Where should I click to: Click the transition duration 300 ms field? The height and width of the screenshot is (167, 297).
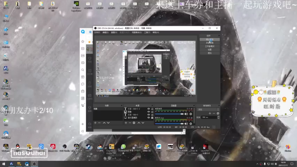[209, 117]
